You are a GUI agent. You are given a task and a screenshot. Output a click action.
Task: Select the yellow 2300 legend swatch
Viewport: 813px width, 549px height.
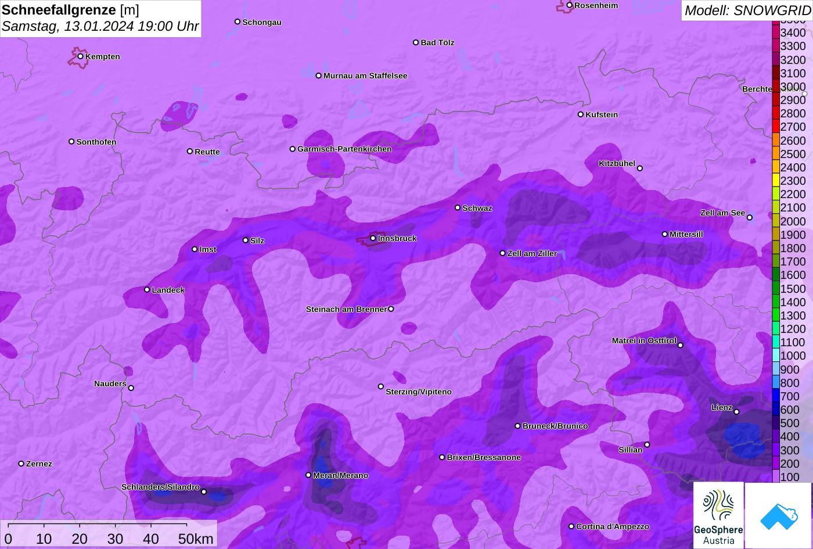click(x=776, y=181)
